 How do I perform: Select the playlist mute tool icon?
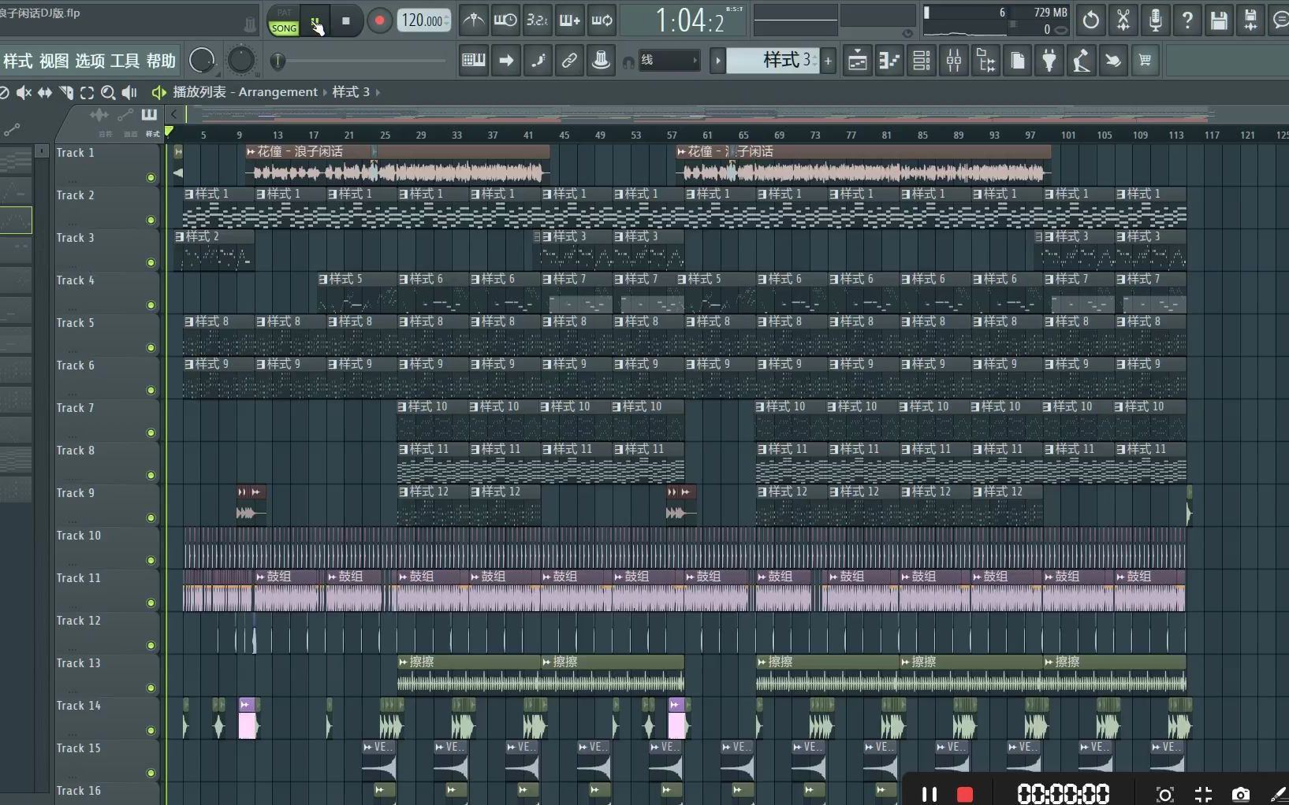[x=24, y=92]
